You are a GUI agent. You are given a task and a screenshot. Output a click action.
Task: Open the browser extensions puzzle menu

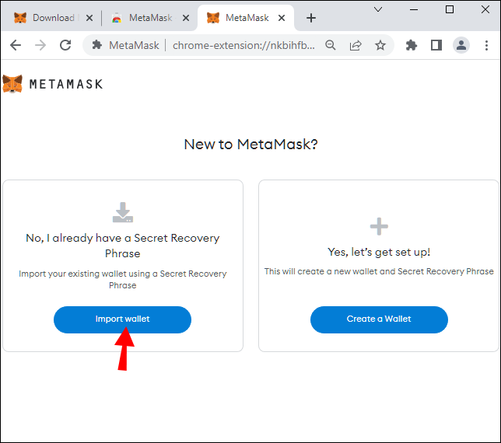point(412,45)
